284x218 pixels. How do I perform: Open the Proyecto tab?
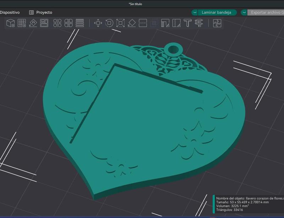(41, 12)
